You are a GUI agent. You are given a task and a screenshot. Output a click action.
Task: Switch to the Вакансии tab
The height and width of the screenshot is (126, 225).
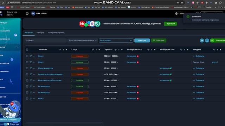point(28,33)
